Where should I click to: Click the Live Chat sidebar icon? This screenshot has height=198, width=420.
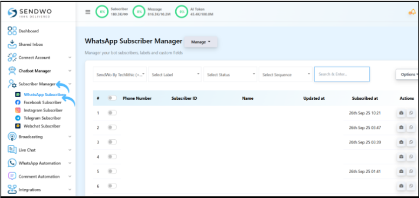click(x=12, y=150)
